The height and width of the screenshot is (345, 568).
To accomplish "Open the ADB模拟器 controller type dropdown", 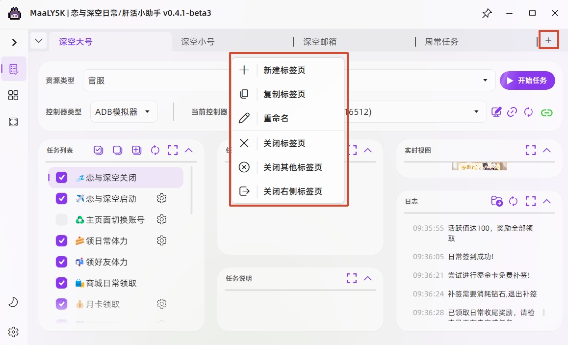I will pyautogui.click(x=124, y=112).
